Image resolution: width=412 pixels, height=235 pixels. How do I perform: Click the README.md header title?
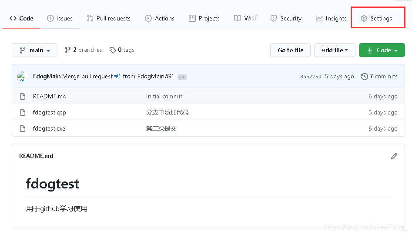click(x=36, y=156)
